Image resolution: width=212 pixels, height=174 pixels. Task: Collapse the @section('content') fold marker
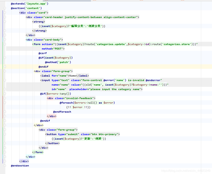pos(5,8)
